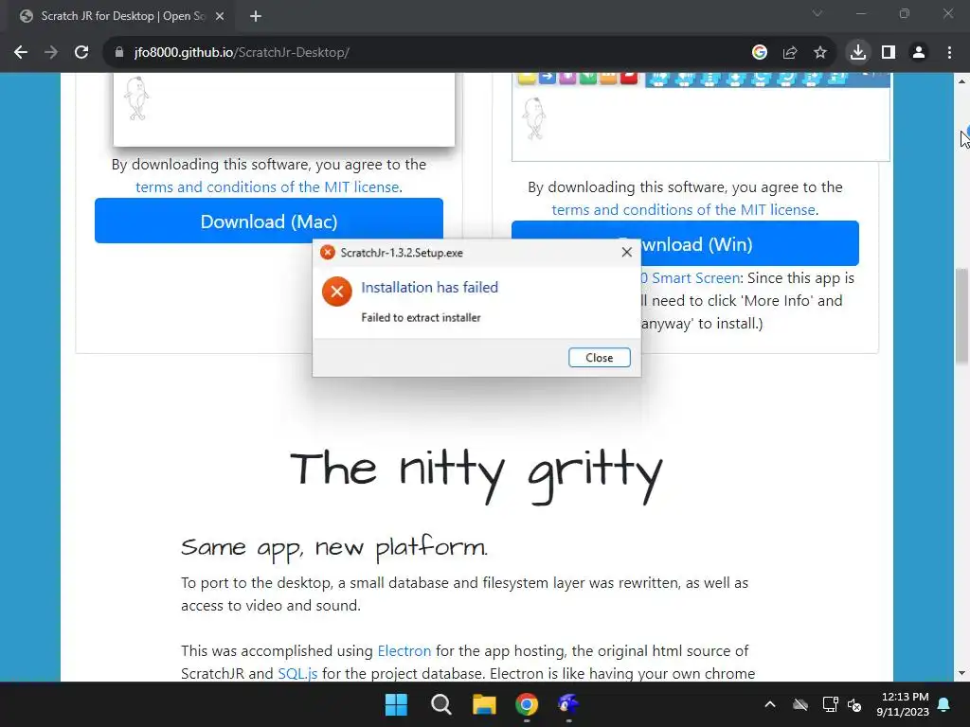Click the share page icon
Viewport: 970px width, 727px height.
(x=789, y=53)
